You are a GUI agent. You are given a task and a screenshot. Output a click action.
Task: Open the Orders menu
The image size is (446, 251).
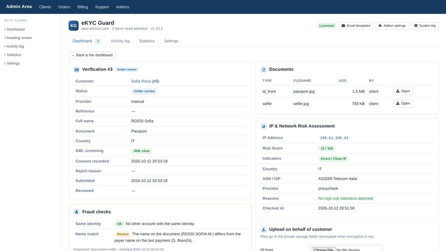pyautogui.click(x=64, y=7)
